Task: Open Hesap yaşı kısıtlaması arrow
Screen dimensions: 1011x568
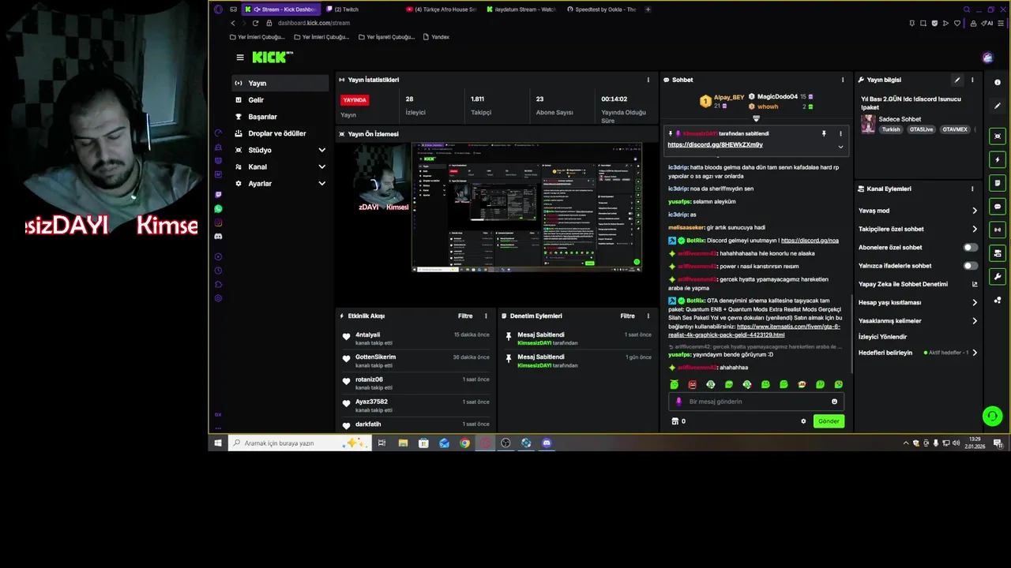Action: pos(975,302)
